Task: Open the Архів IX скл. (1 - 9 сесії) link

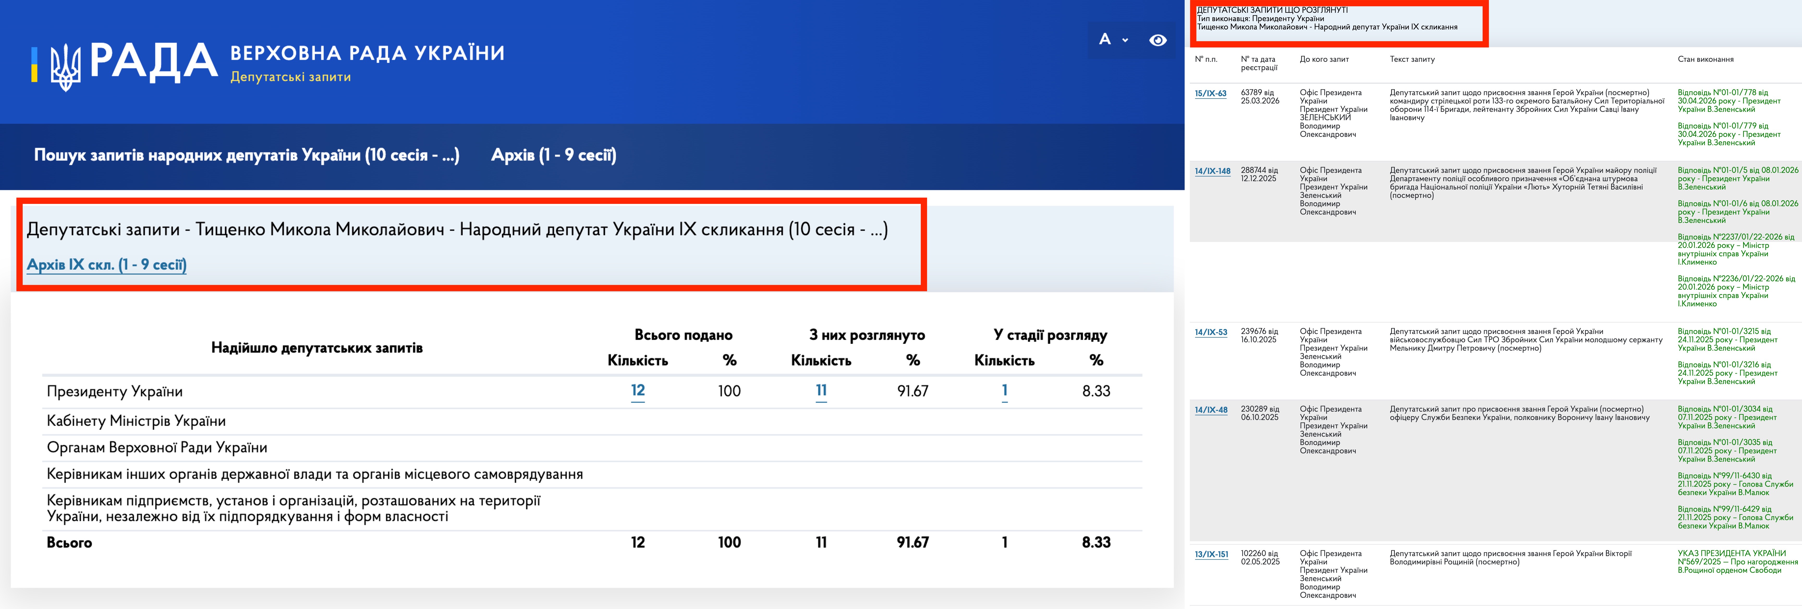Action: (x=106, y=265)
